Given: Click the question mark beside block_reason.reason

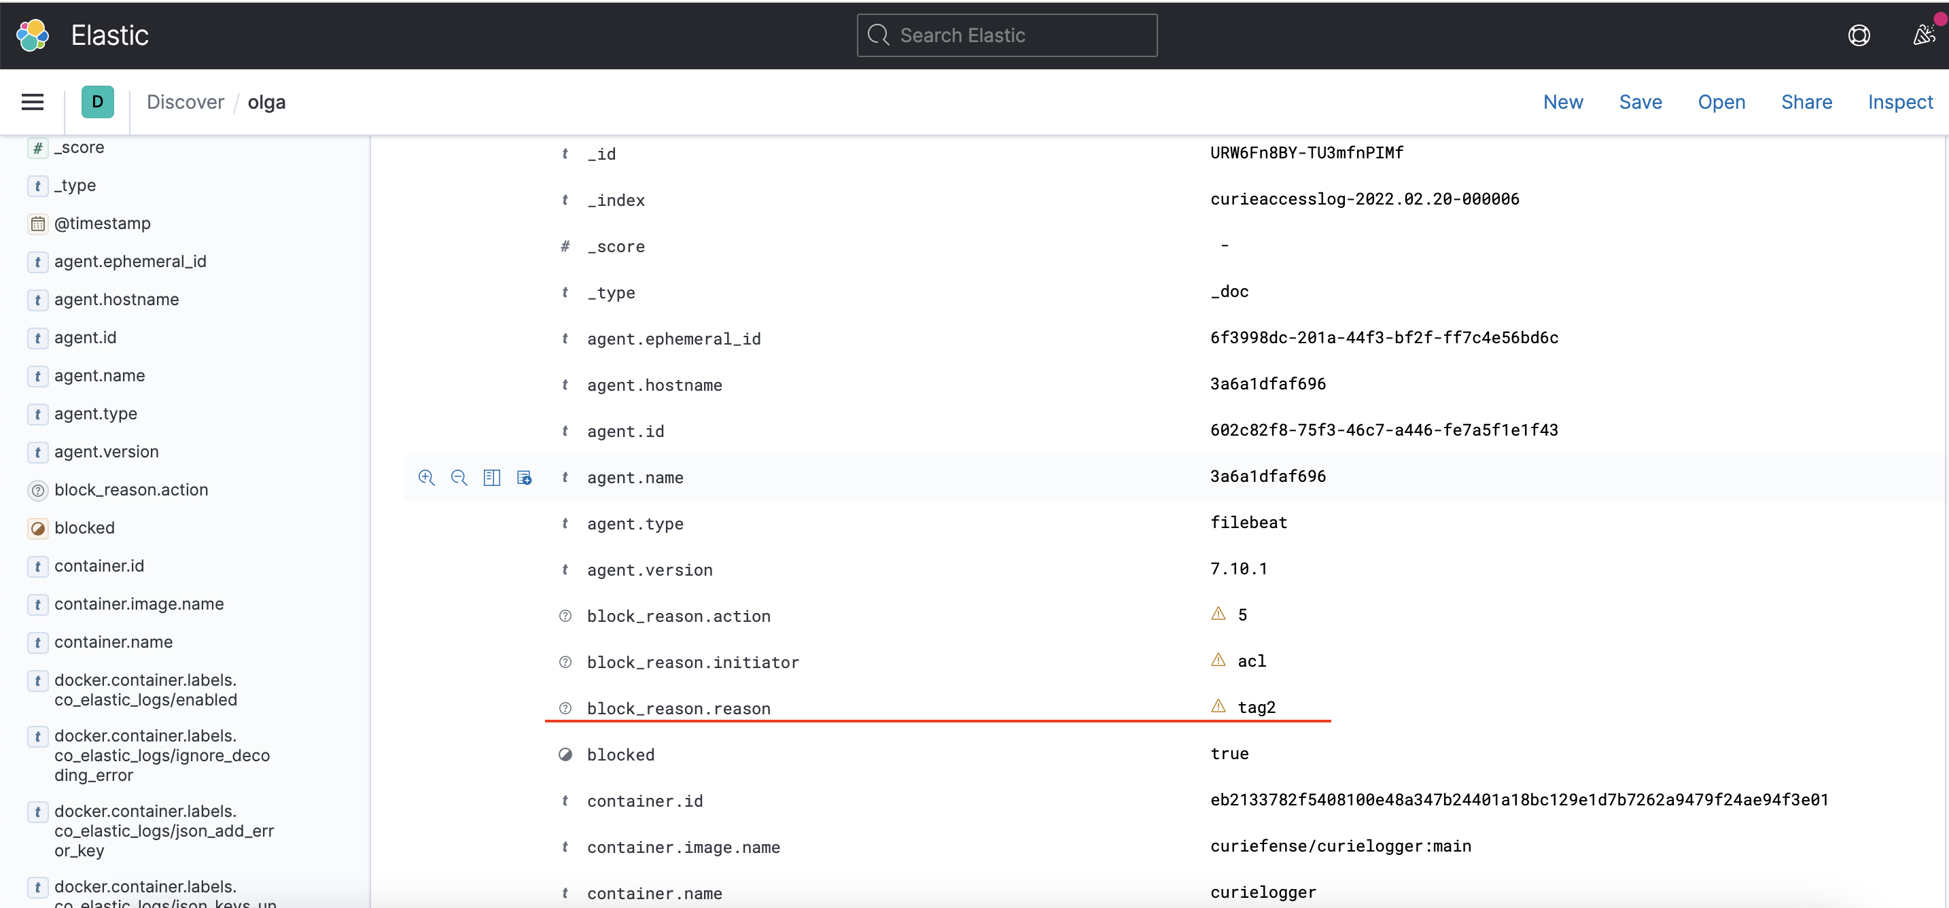Looking at the screenshot, I should tap(565, 708).
